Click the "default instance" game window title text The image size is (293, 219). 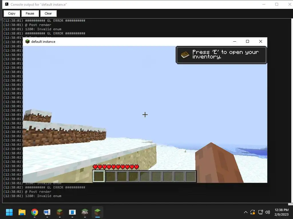tap(43, 42)
